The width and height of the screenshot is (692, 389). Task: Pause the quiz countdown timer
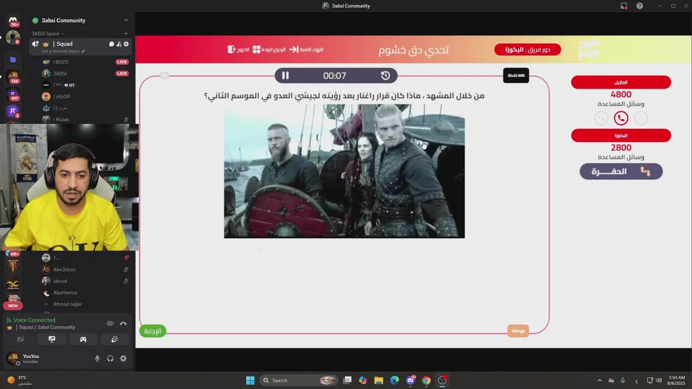click(x=285, y=76)
